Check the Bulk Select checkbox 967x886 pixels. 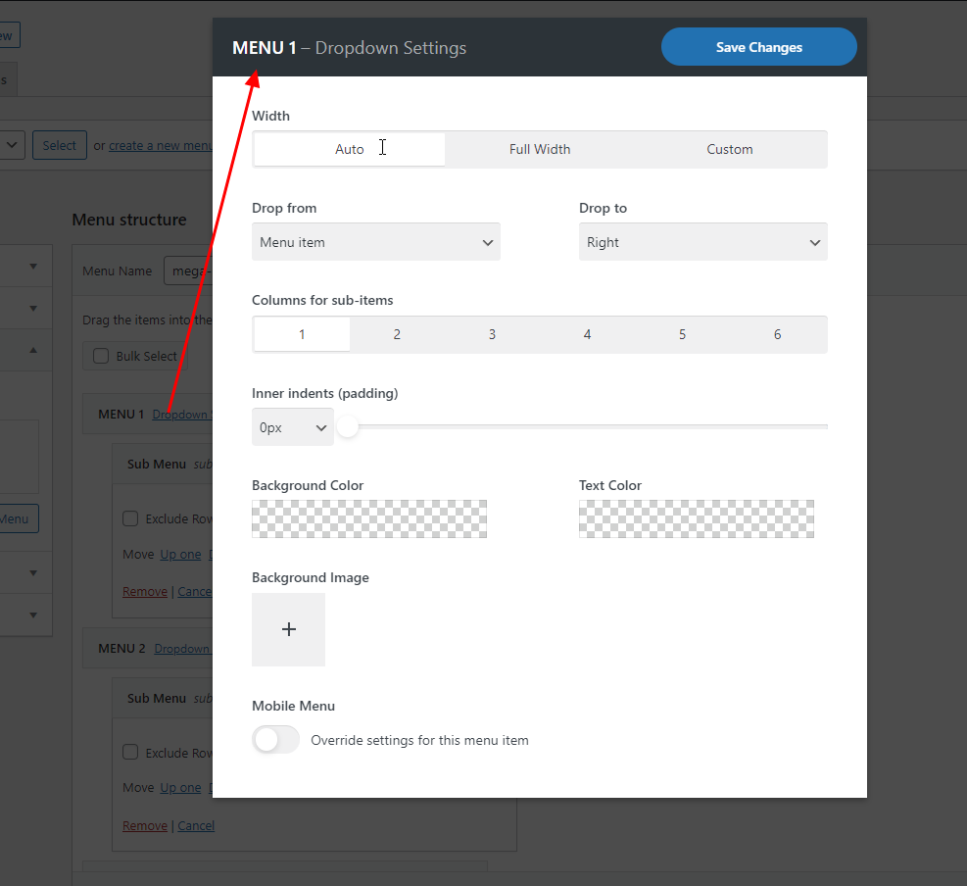101,356
